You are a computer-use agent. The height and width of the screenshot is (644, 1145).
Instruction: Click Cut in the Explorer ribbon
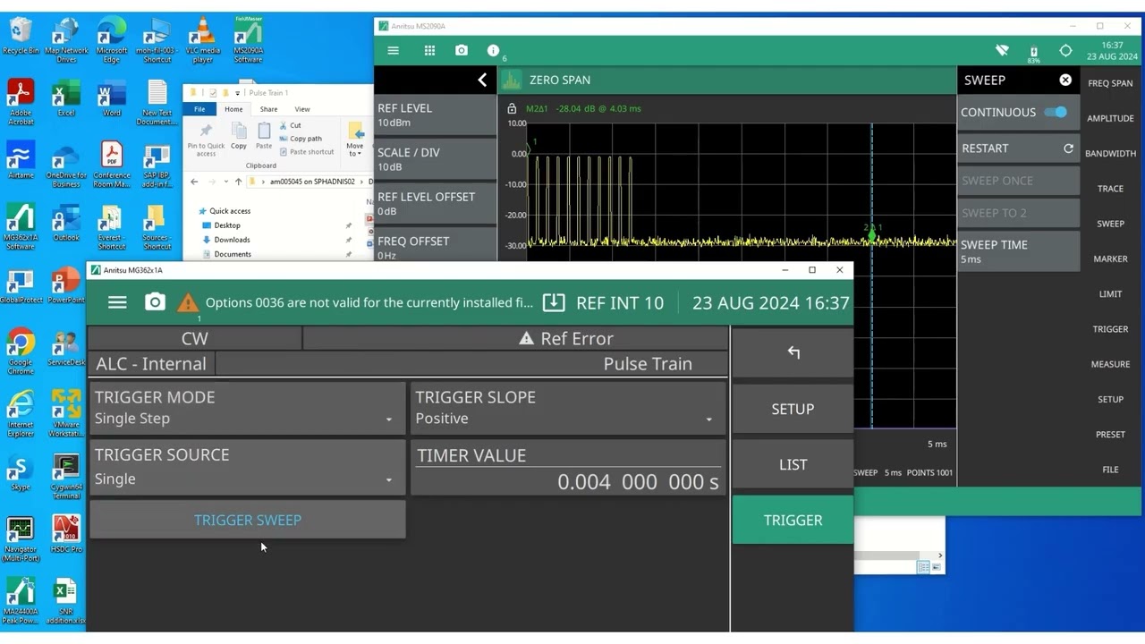290,125
